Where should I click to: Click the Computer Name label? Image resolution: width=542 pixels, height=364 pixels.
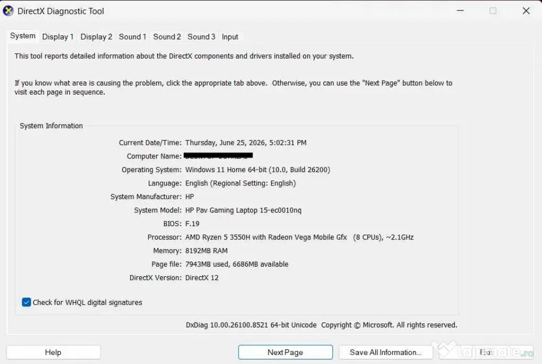[x=154, y=156]
